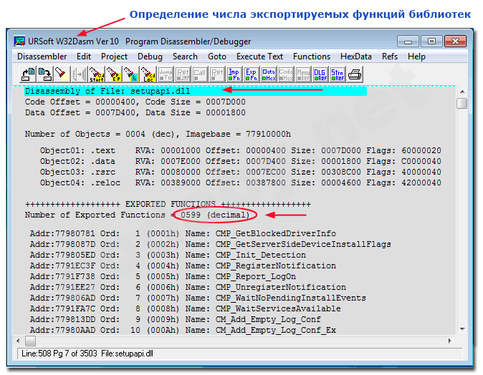The width and height of the screenshot is (483, 375).
Task: Click the flashlight Find Text icon
Action: (x=62, y=74)
